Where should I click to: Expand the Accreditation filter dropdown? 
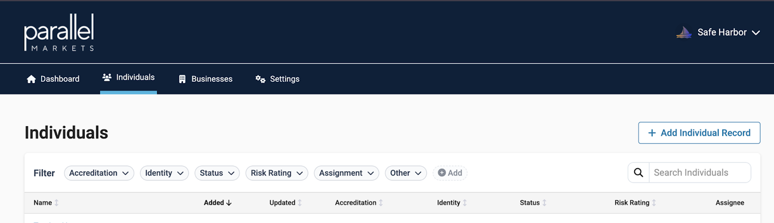pos(99,173)
